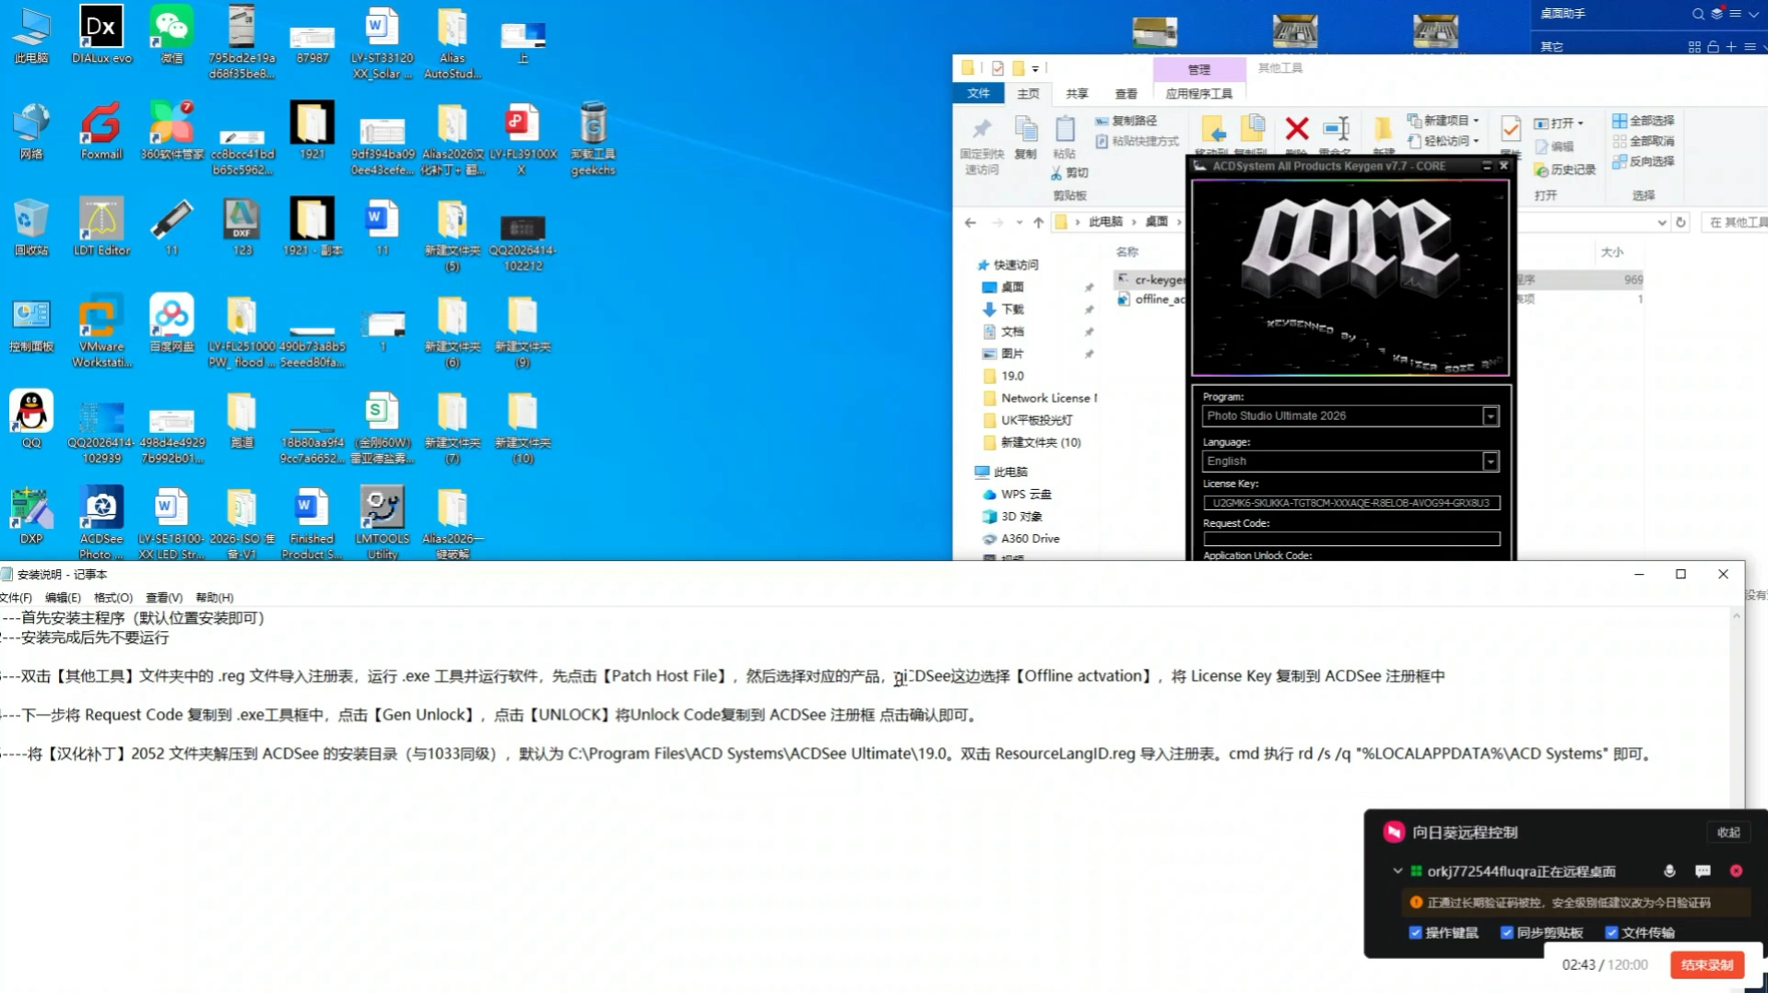Click the red disconnect icon for the remote session
Screen dimensions: 1768x993
pos(1736,870)
